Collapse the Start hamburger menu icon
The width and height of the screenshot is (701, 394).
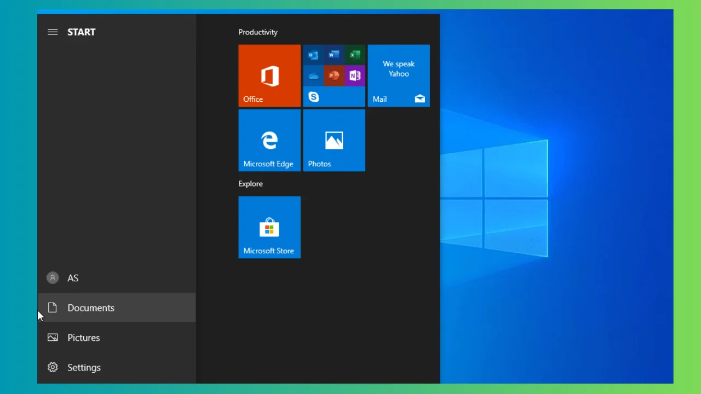[53, 32]
